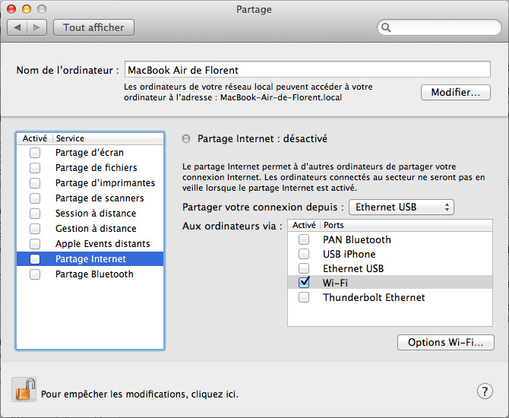
Task: Toggle the Partage Internet service checkbox
Action: tap(35, 259)
